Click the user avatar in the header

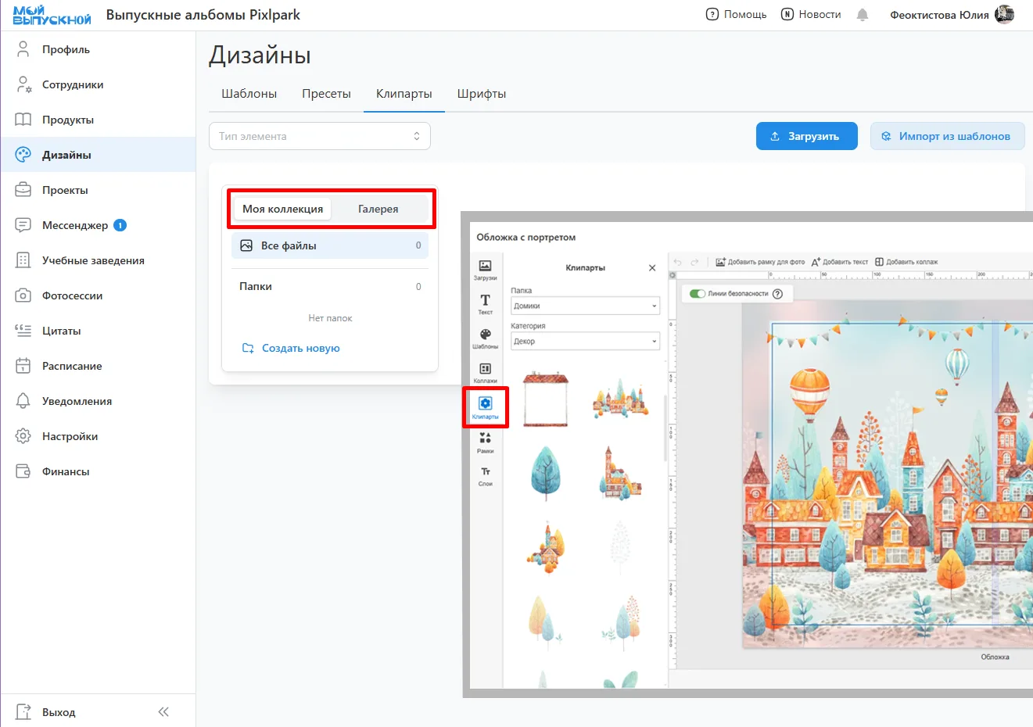tap(1005, 14)
